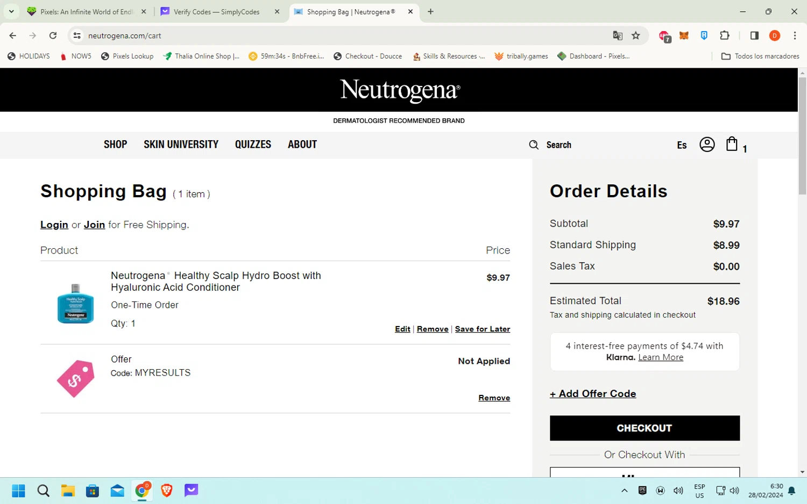Open the browser extensions puzzle icon
The height and width of the screenshot is (504, 807).
[x=725, y=35]
